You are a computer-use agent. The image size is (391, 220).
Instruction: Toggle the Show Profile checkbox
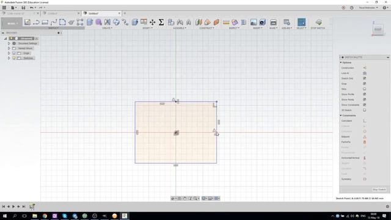point(365,94)
